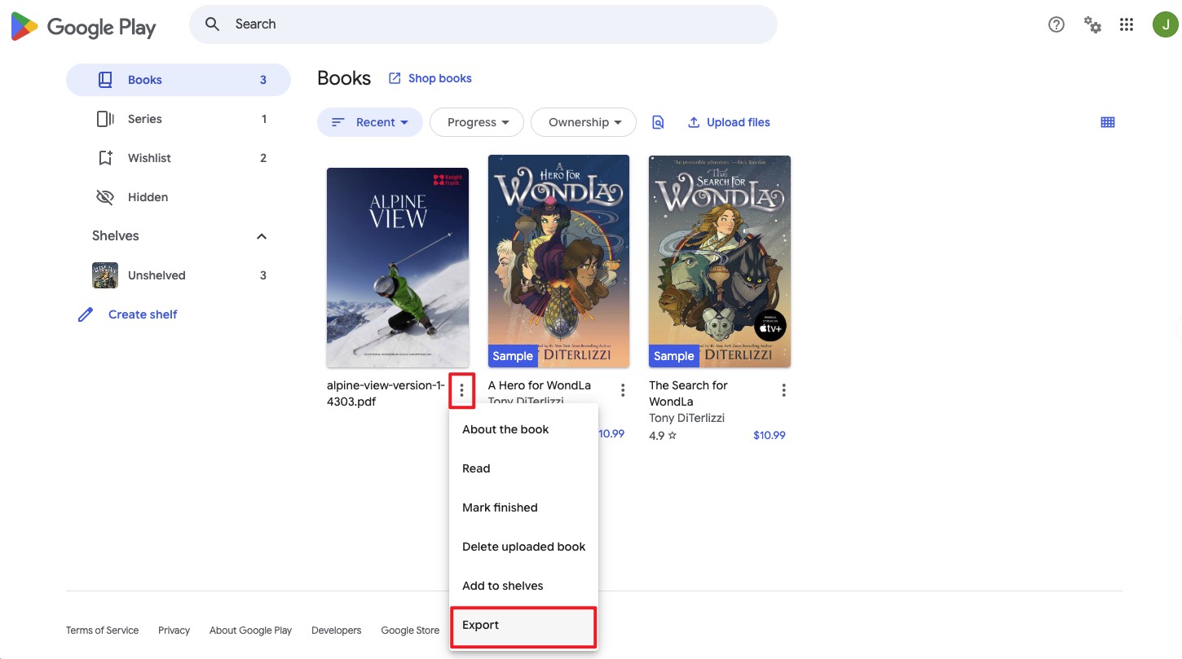The width and height of the screenshot is (1182, 659).
Task: Open the Ownership filter dropdown
Action: [x=584, y=122]
